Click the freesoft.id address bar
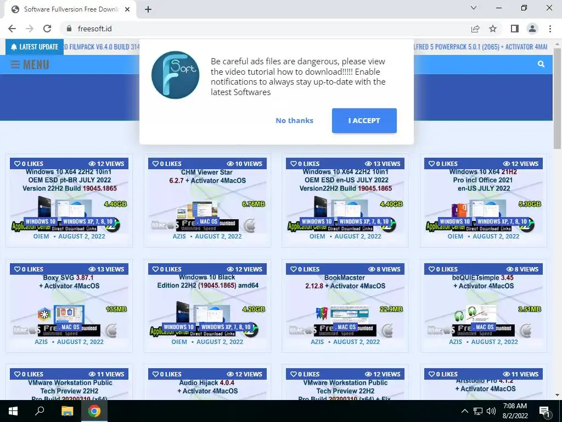This screenshot has height=422, width=562. coord(265,29)
